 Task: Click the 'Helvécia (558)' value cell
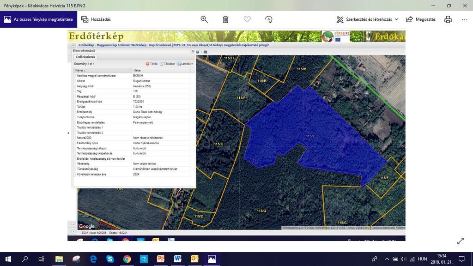pos(142,86)
